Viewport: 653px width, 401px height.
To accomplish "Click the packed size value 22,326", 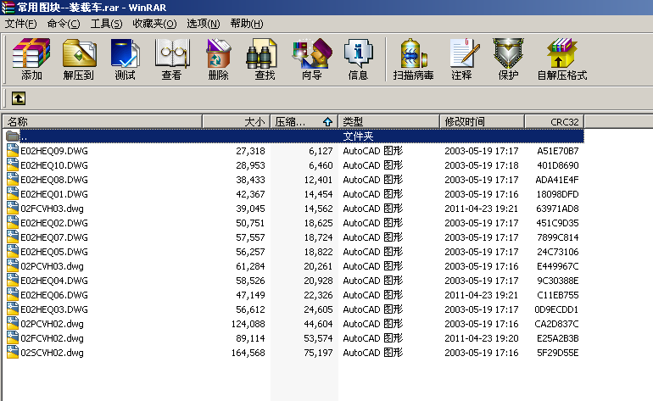I will tap(318, 295).
